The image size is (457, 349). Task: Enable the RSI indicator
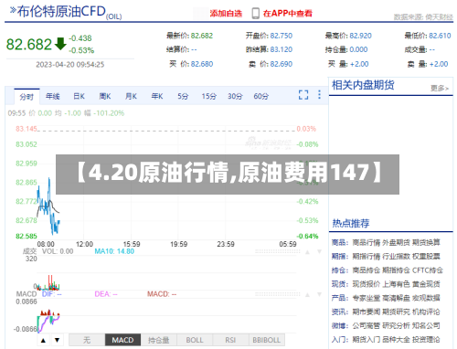tap(230, 340)
